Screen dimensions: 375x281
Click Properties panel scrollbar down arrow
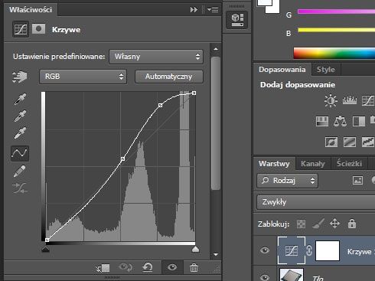click(216, 254)
